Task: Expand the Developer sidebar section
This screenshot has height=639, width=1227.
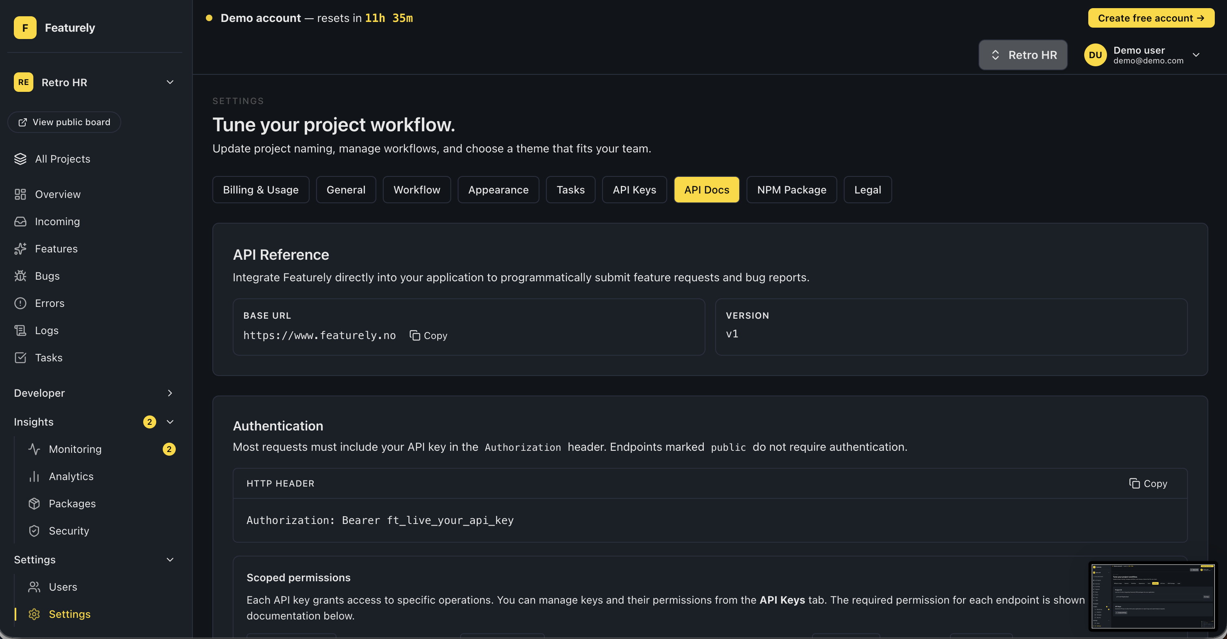Action: click(x=170, y=393)
